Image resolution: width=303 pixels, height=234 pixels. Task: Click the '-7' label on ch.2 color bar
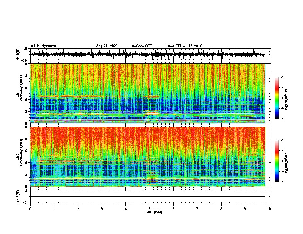(x=282, y=182)
